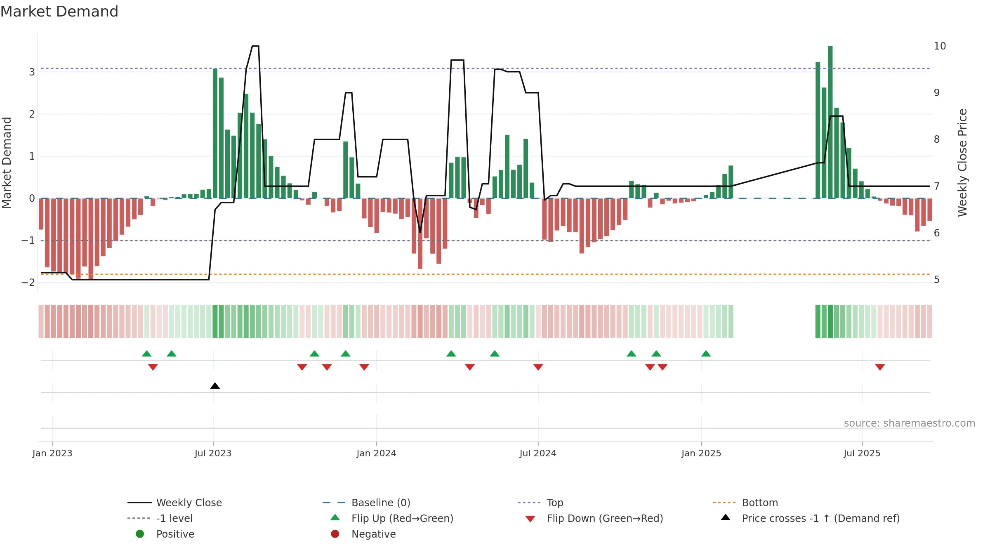Click the red Negative circle legend icon
This screenshot has width=990, height=557.
(335, 534)
